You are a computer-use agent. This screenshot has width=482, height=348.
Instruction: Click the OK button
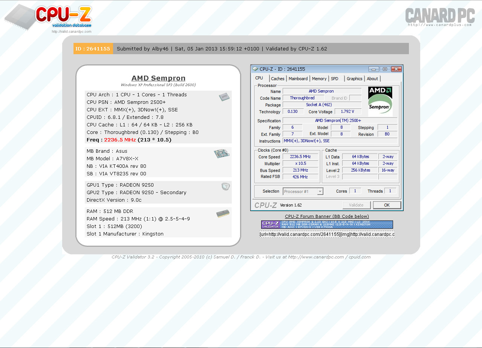point(387,205)
